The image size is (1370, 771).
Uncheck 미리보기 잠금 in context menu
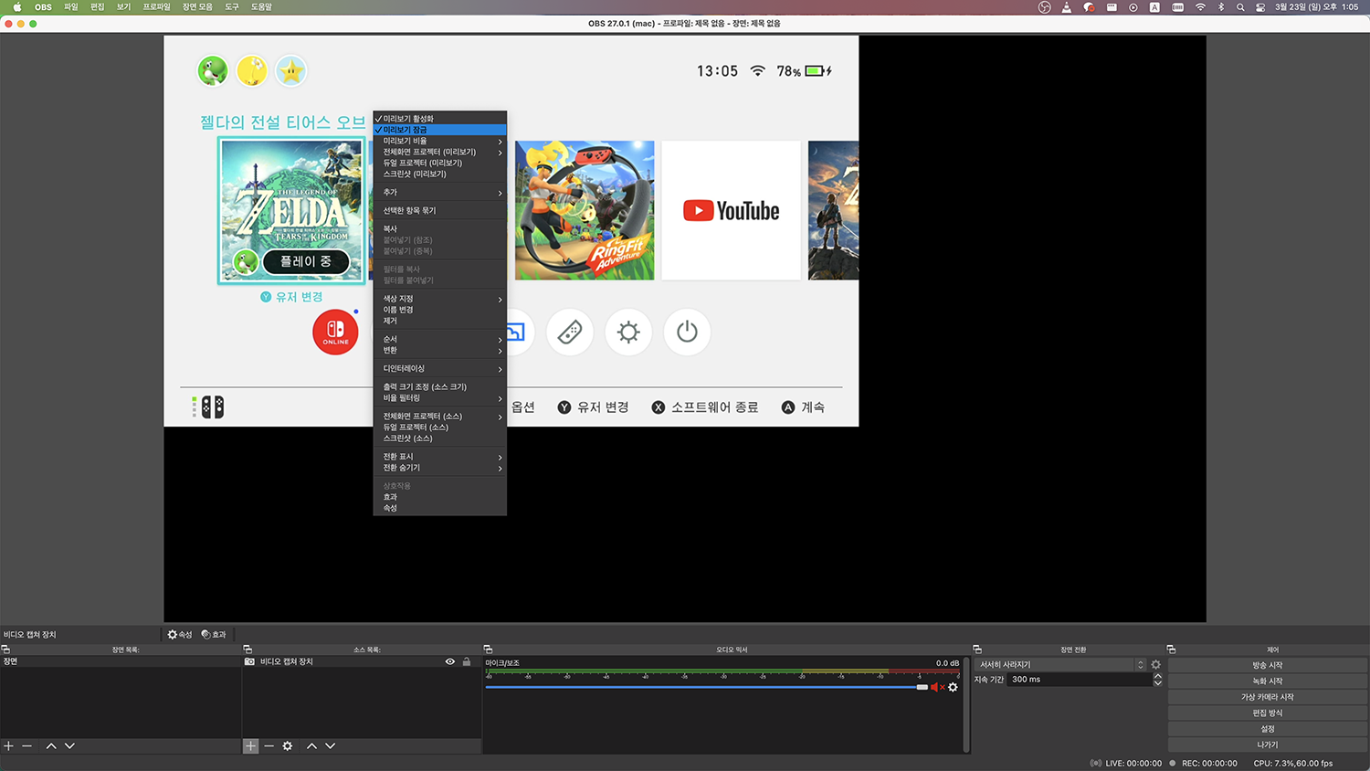(439, 130)
